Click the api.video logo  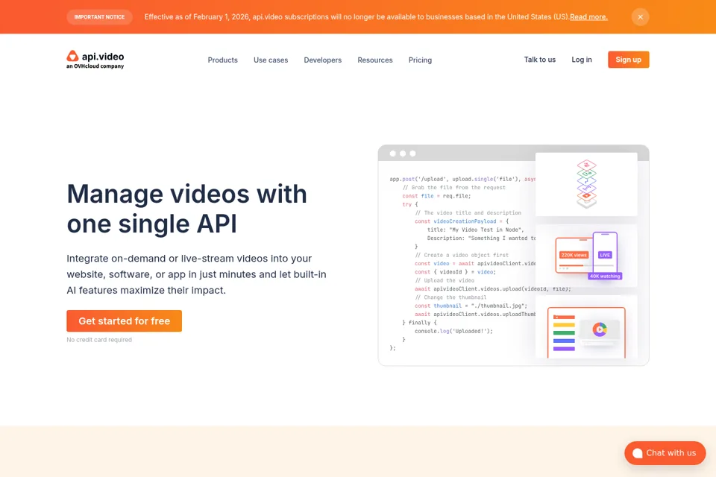coord(95,60)
